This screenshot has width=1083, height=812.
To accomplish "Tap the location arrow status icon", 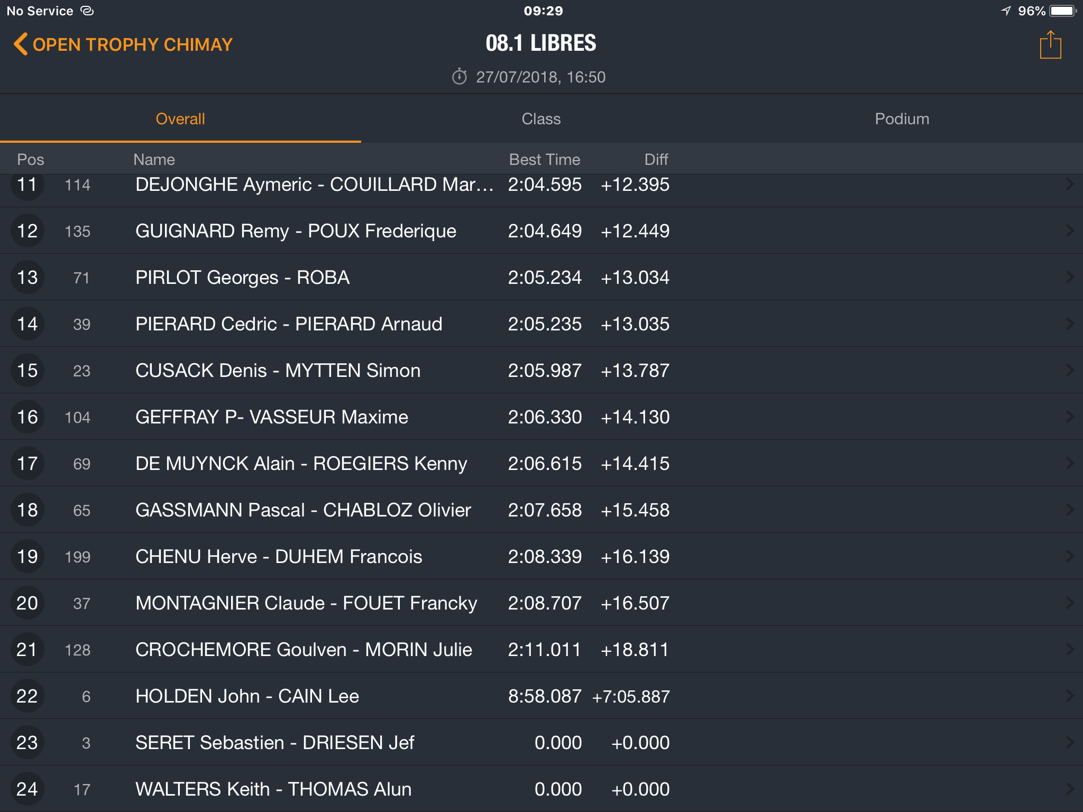I will [x=1006, y=11].
